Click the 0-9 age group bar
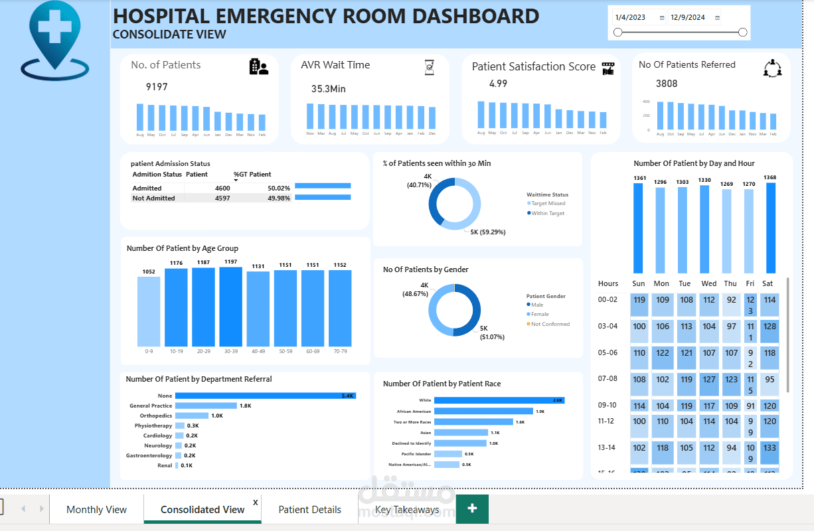This screenshot has height=531, width=814. tap(149, 311)
